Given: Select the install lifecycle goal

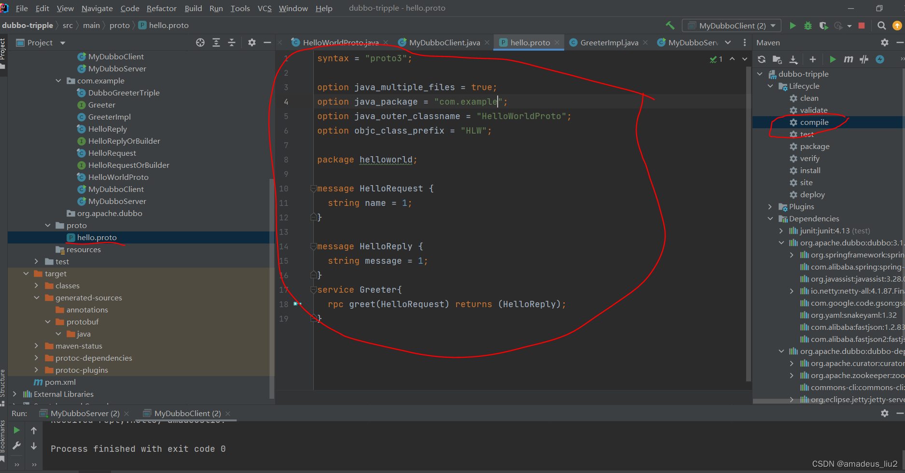Looking at the screenshot, I should point(810,170).
